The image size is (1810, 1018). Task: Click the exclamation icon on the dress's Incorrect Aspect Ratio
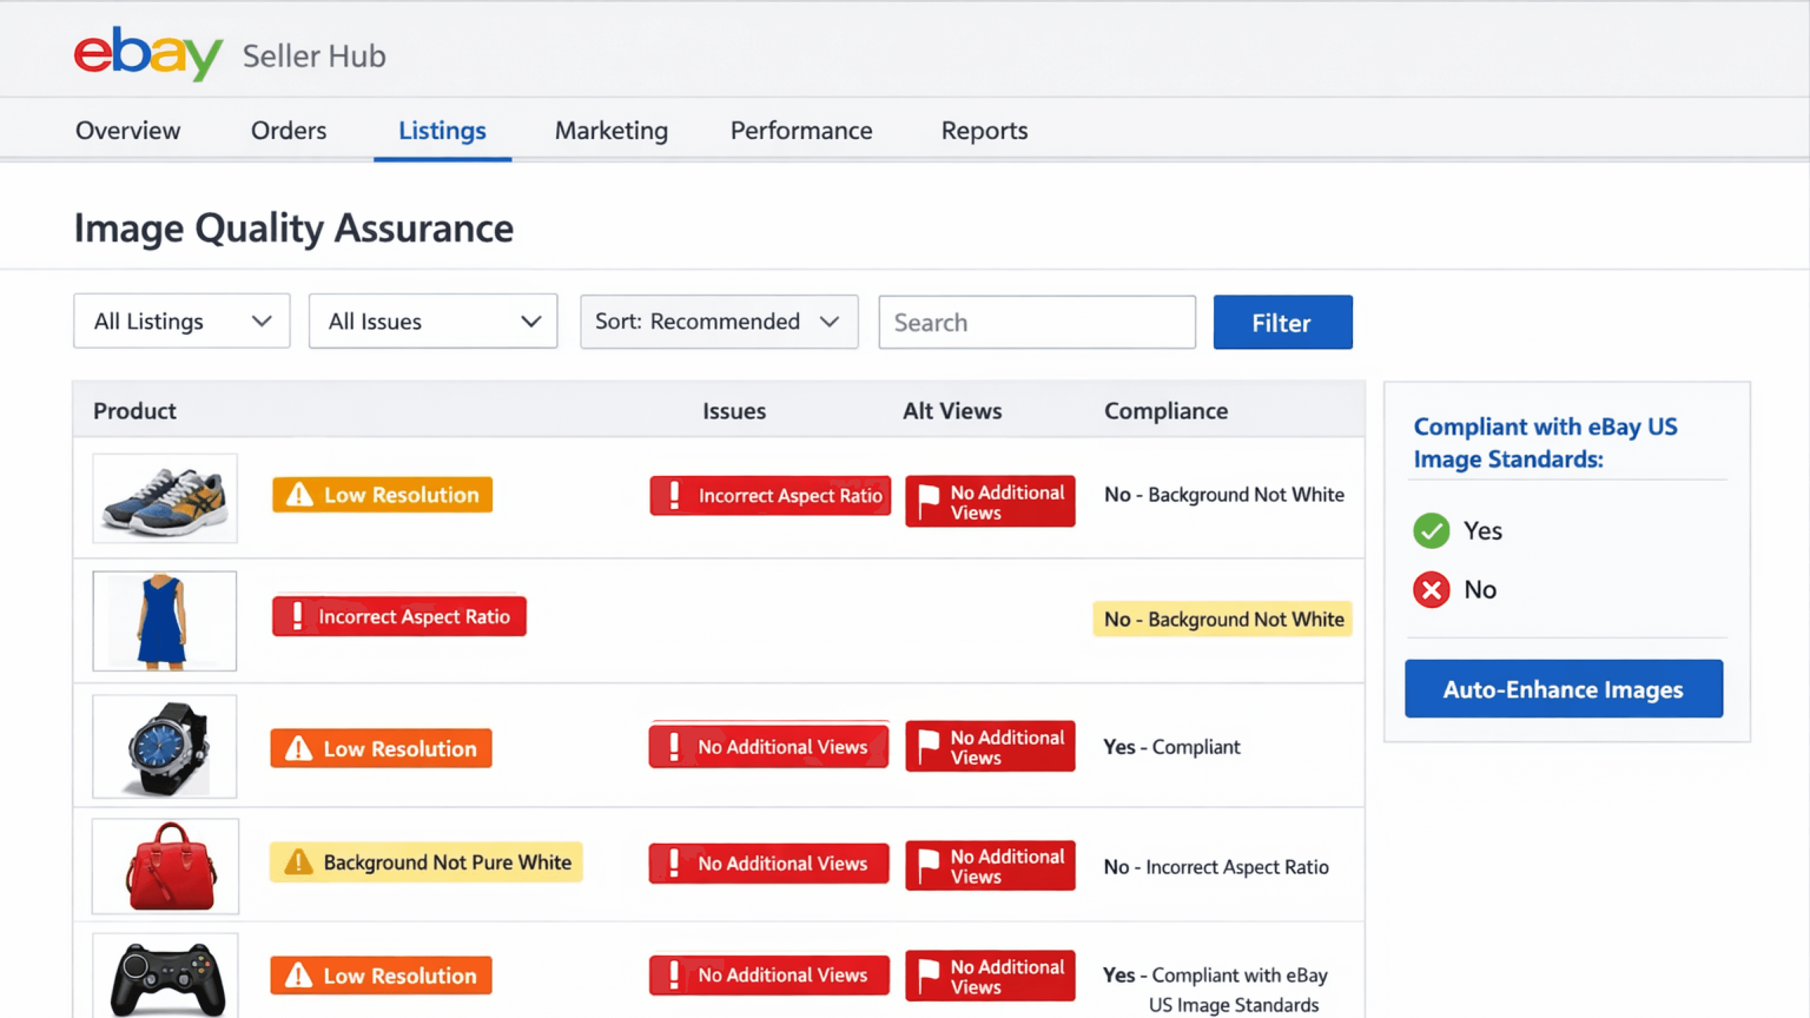click(x=297, y=616)
